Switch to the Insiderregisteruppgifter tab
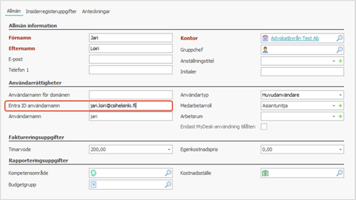356x200 pixels. (51, 12)
